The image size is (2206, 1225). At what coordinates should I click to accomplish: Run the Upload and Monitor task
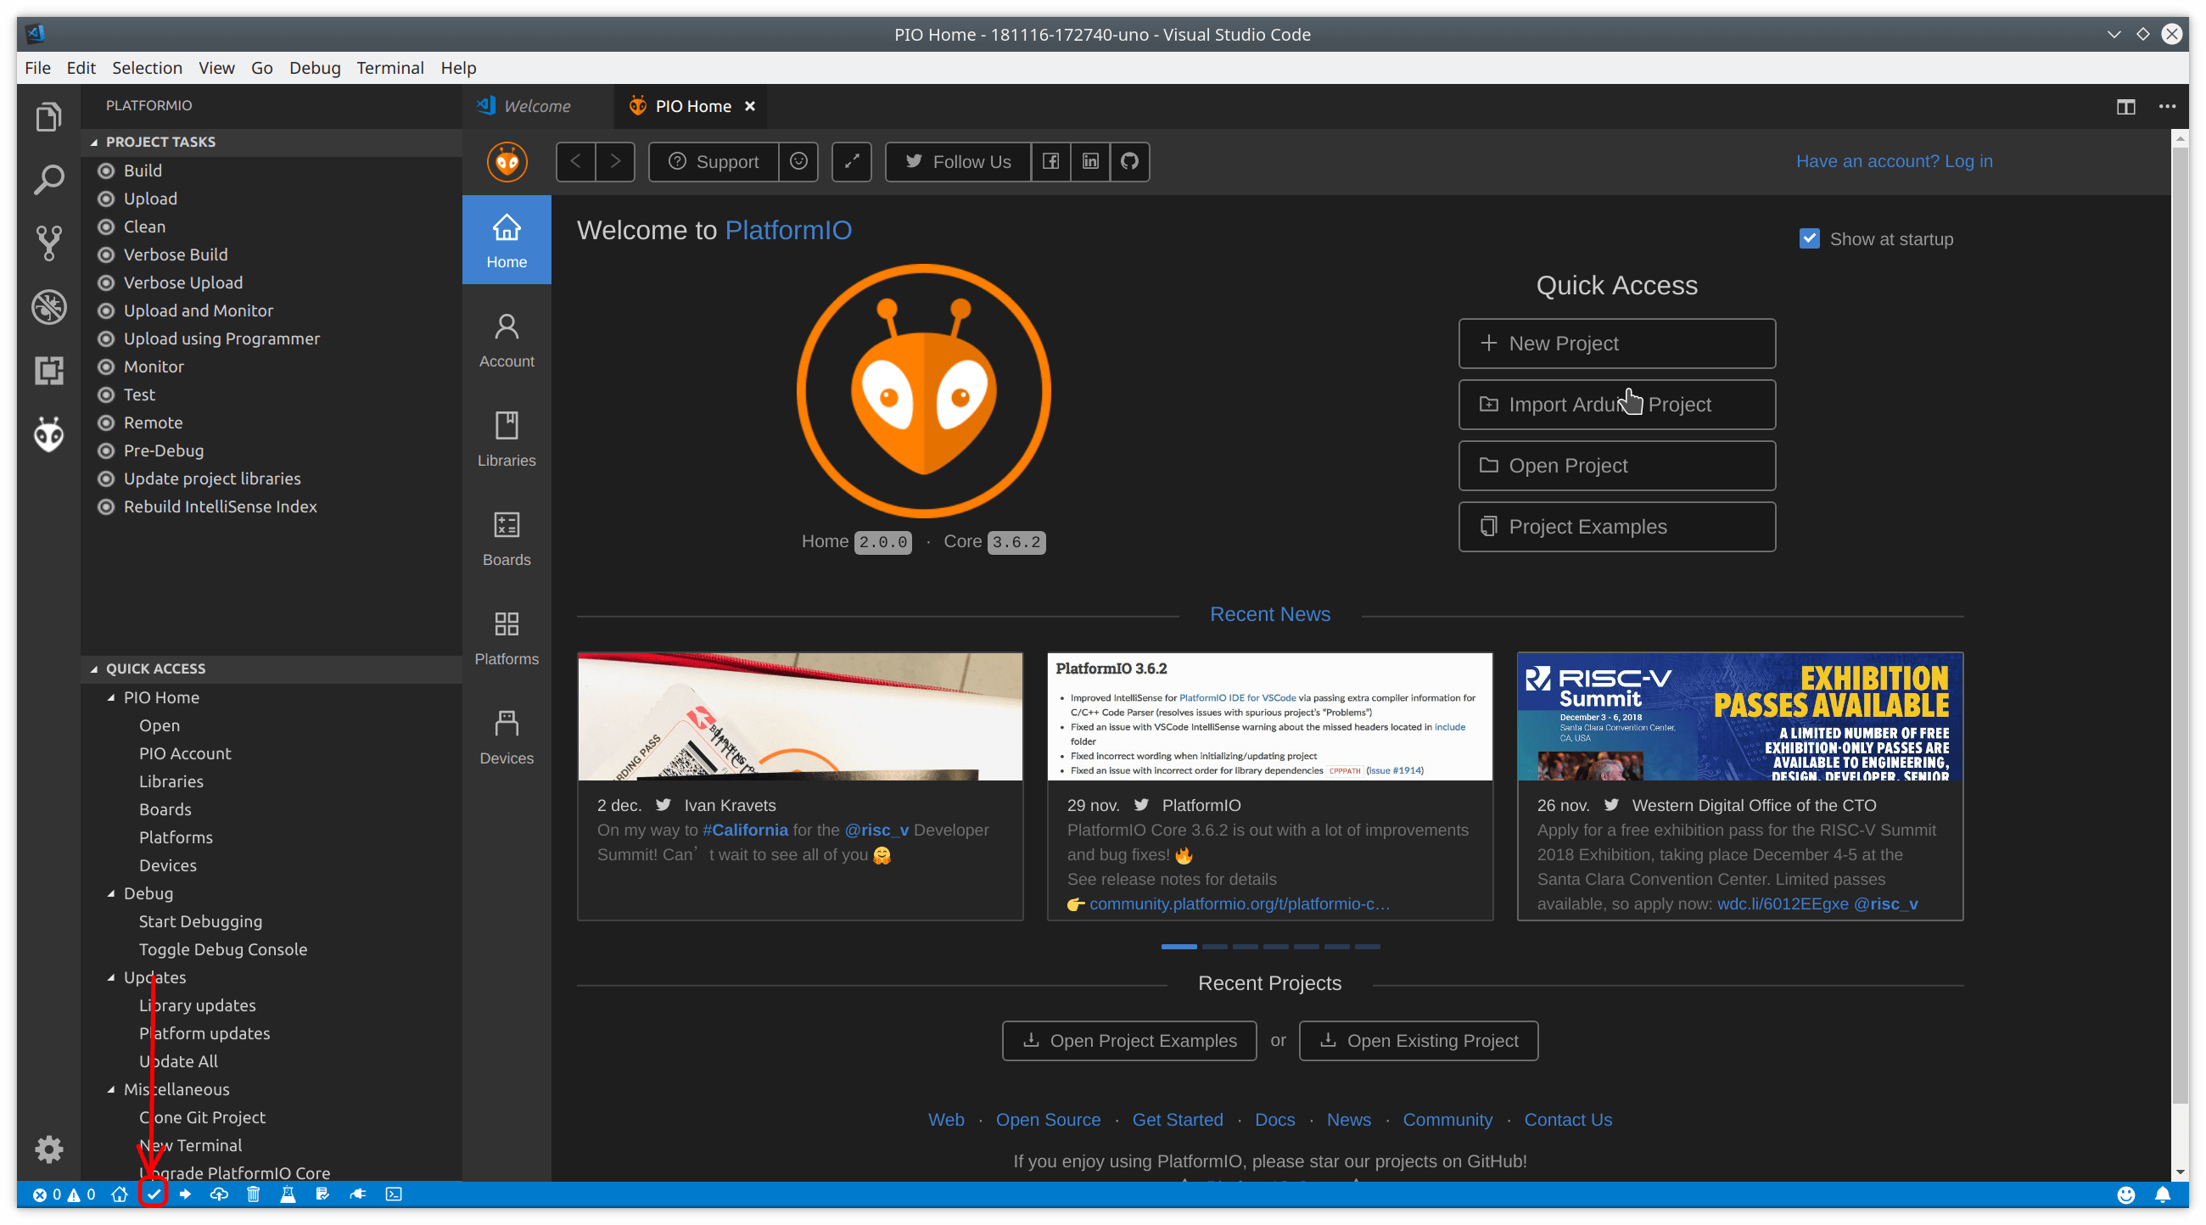click(198, 310)
